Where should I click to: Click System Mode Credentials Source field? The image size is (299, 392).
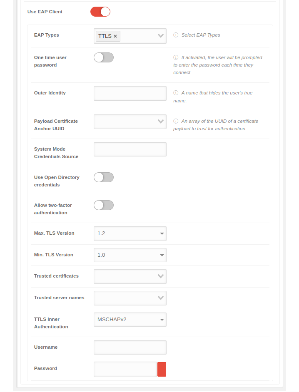(x=130, y=149)
